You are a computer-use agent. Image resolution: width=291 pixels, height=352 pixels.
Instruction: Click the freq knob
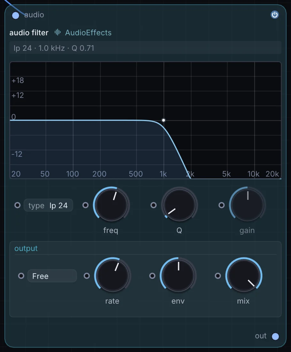click(111, 205)
